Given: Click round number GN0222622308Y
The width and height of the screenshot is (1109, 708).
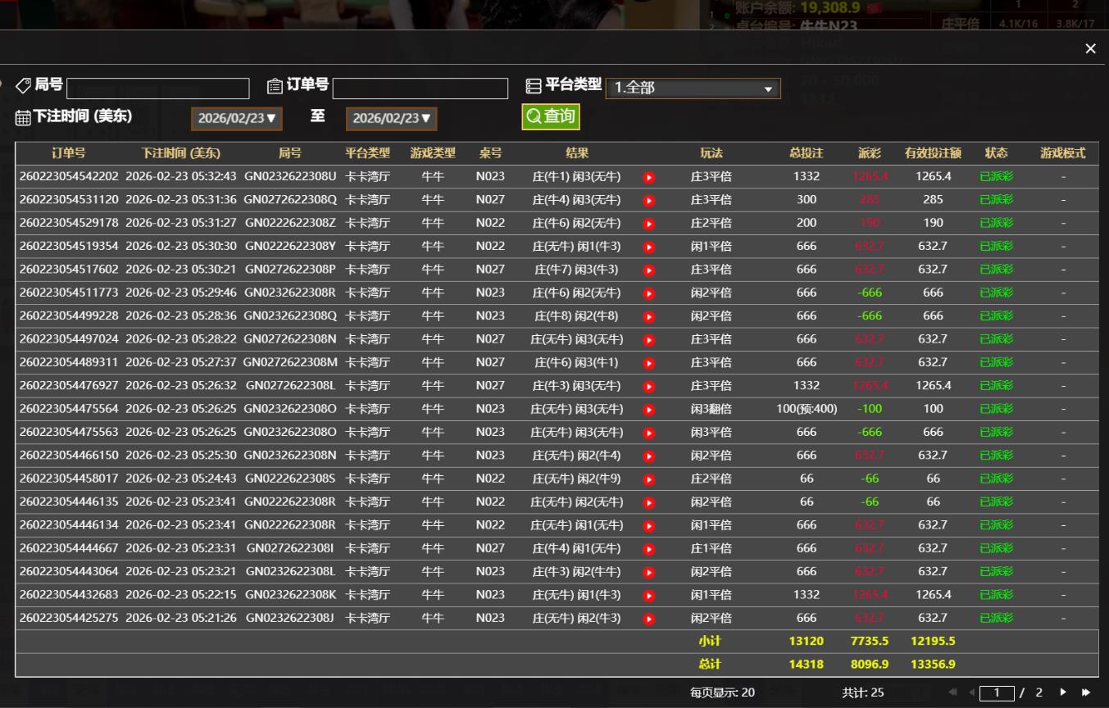Looking at the screenshot, I should pyautogui.click(x=290, y=247).
